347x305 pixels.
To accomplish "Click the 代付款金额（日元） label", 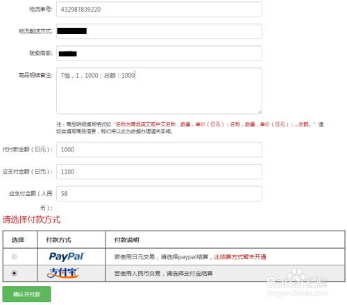I will (28, 149).
